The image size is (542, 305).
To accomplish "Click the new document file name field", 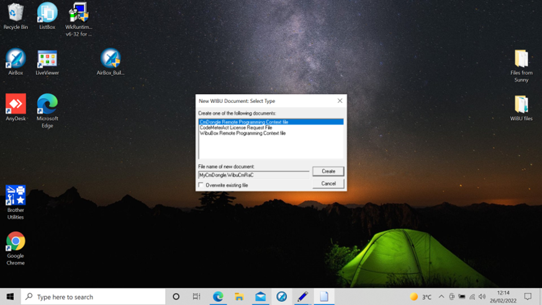I will pos(253,175).
